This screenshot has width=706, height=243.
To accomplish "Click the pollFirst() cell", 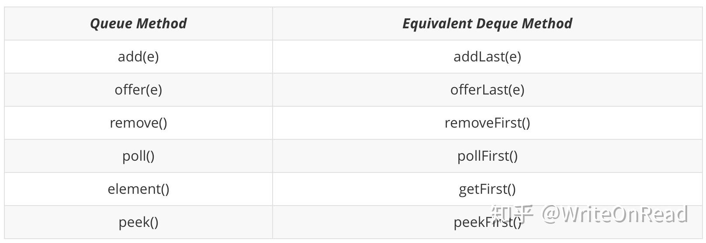I will (x=487, y=156).
